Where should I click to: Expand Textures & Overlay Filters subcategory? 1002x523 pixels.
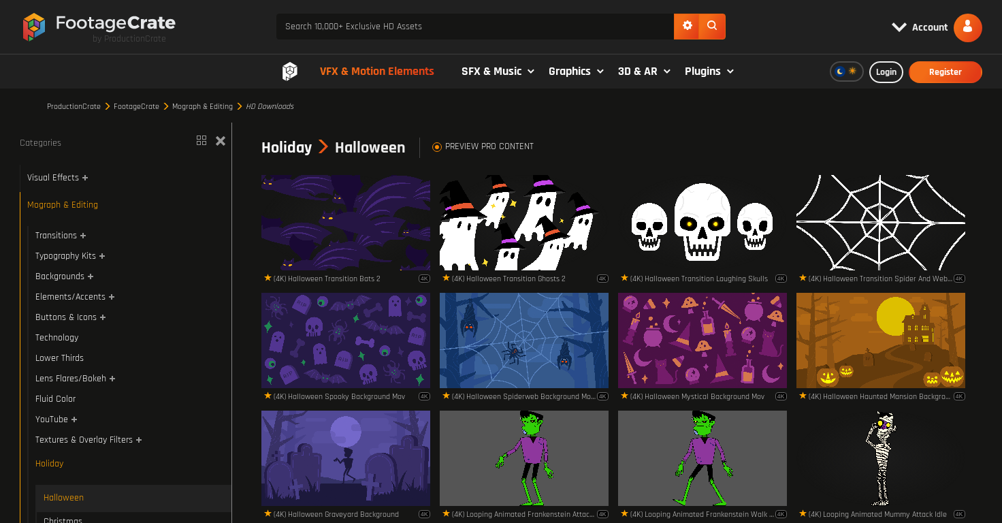(139, 440)
